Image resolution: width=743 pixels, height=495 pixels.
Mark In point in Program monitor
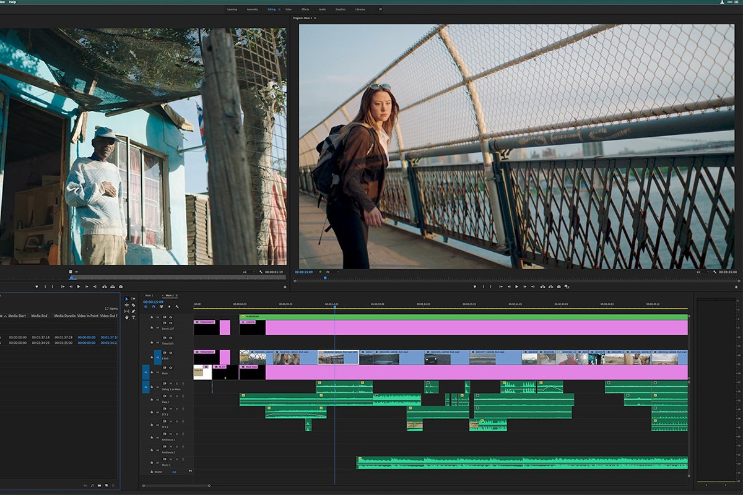pyautogui.click(x=483, y=286)
